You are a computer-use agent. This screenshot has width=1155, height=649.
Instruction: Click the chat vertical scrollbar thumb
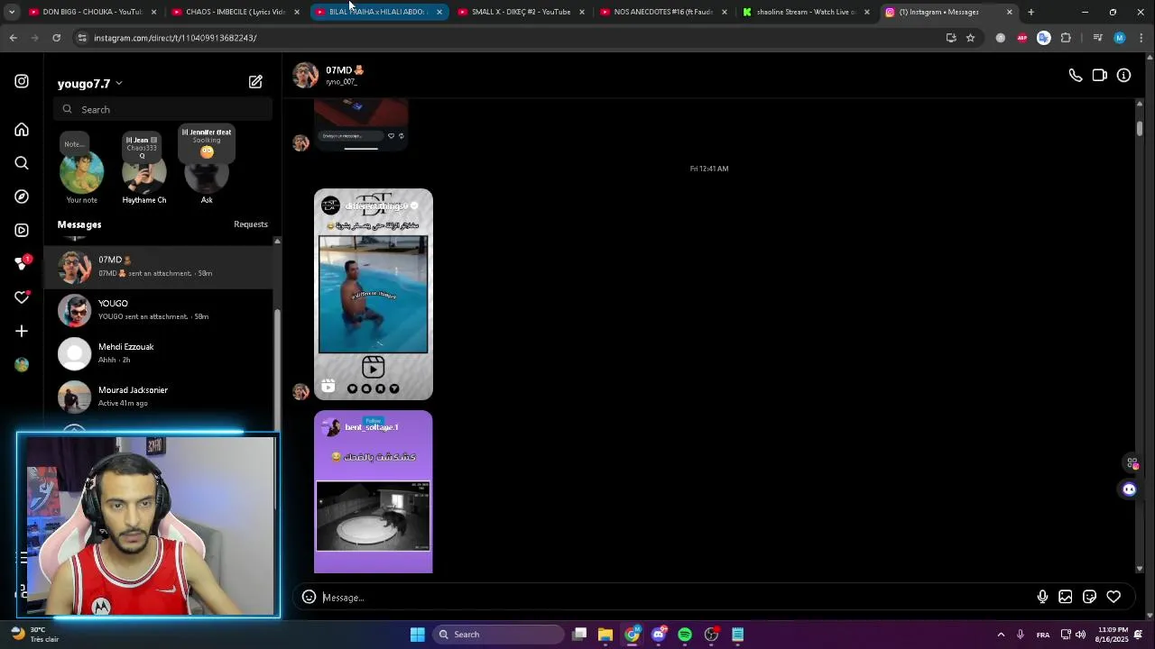(x=1140, y=128)
